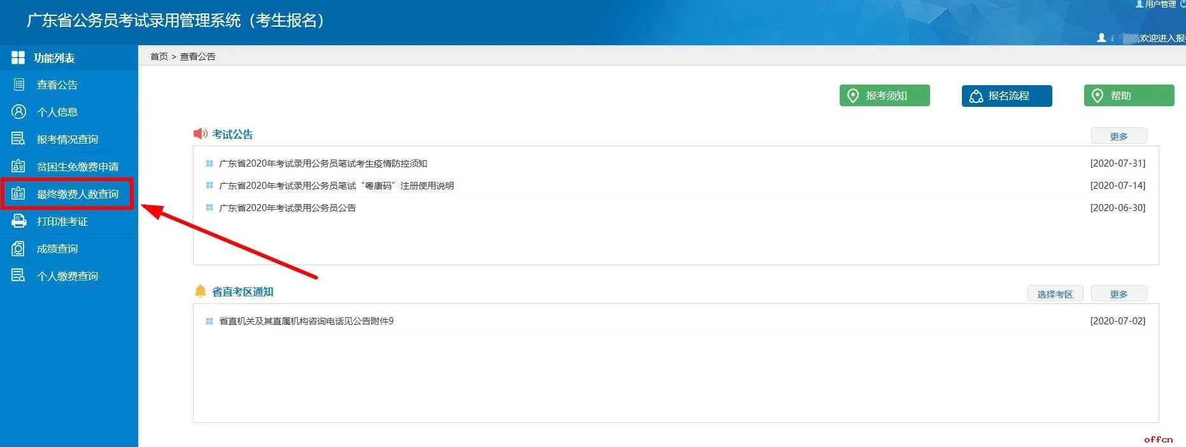The image size is (1186, 447).
Task: Click the 省直考区通知 bell icon
Action: (200, 291)
